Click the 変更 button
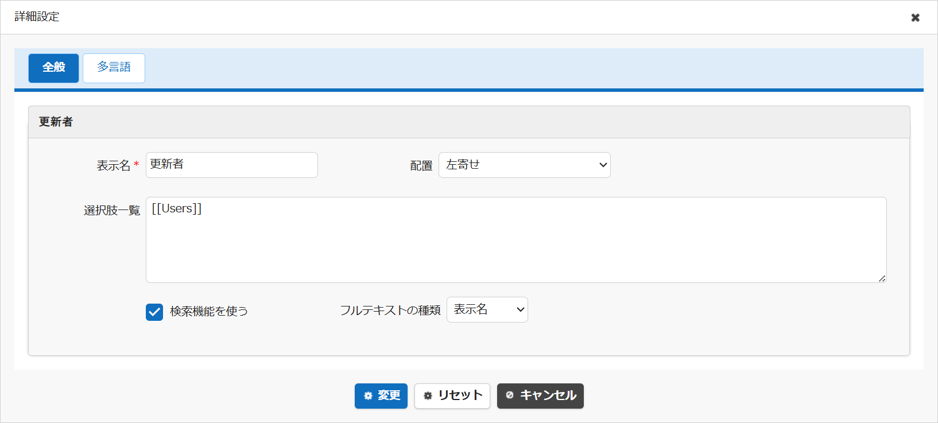The image size is (938, 423). (381, 395)
